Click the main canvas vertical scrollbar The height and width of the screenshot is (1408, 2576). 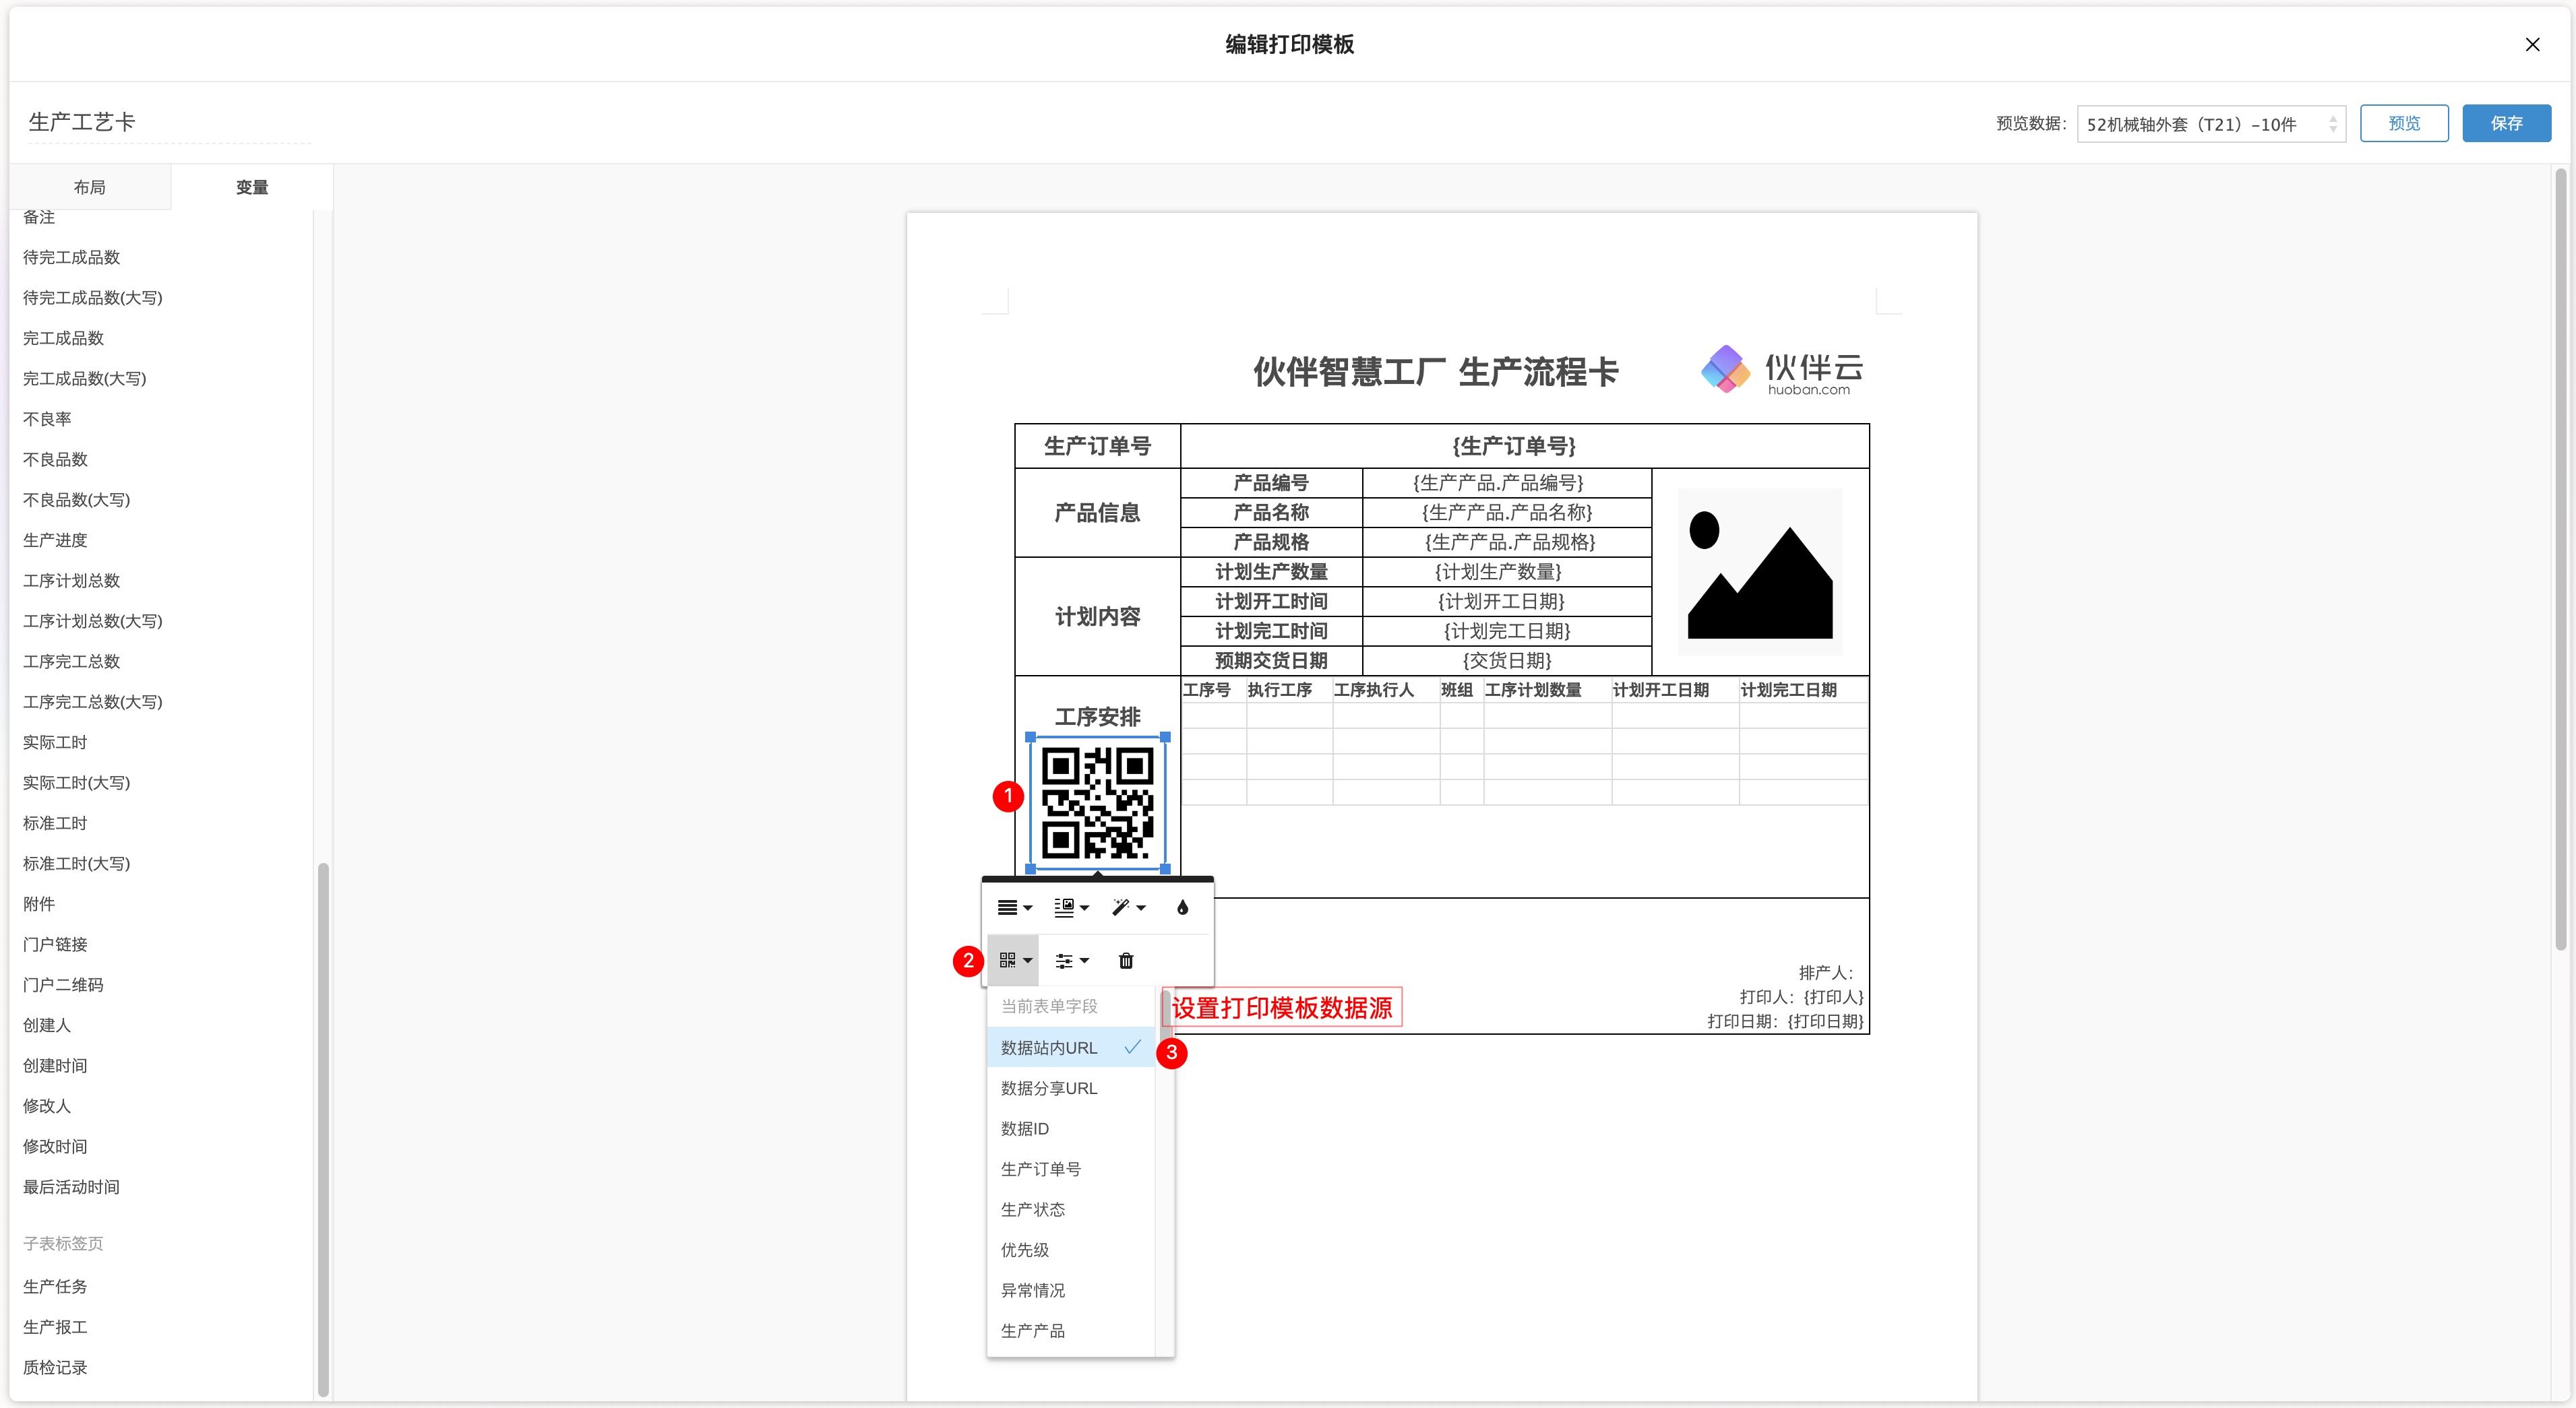coord(2560,560)
